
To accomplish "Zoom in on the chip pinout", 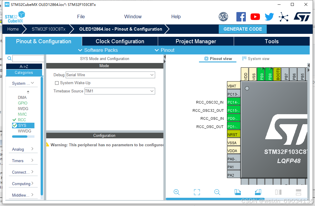I will pyautogui.click(x=176, y=192).
